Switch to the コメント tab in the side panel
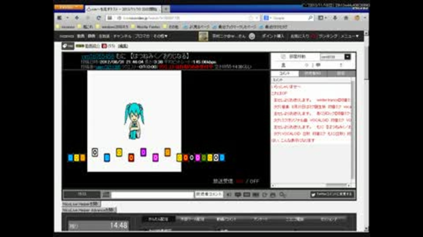 click(285, 73)
